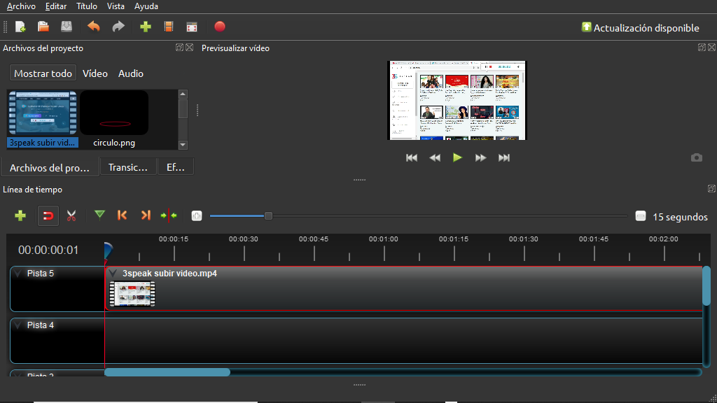717x403 pixels.
Task: Create a new project from the toolbar
Action: click(20, 27)
